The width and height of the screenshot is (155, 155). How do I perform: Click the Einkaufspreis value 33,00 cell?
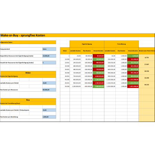(49, 110)
